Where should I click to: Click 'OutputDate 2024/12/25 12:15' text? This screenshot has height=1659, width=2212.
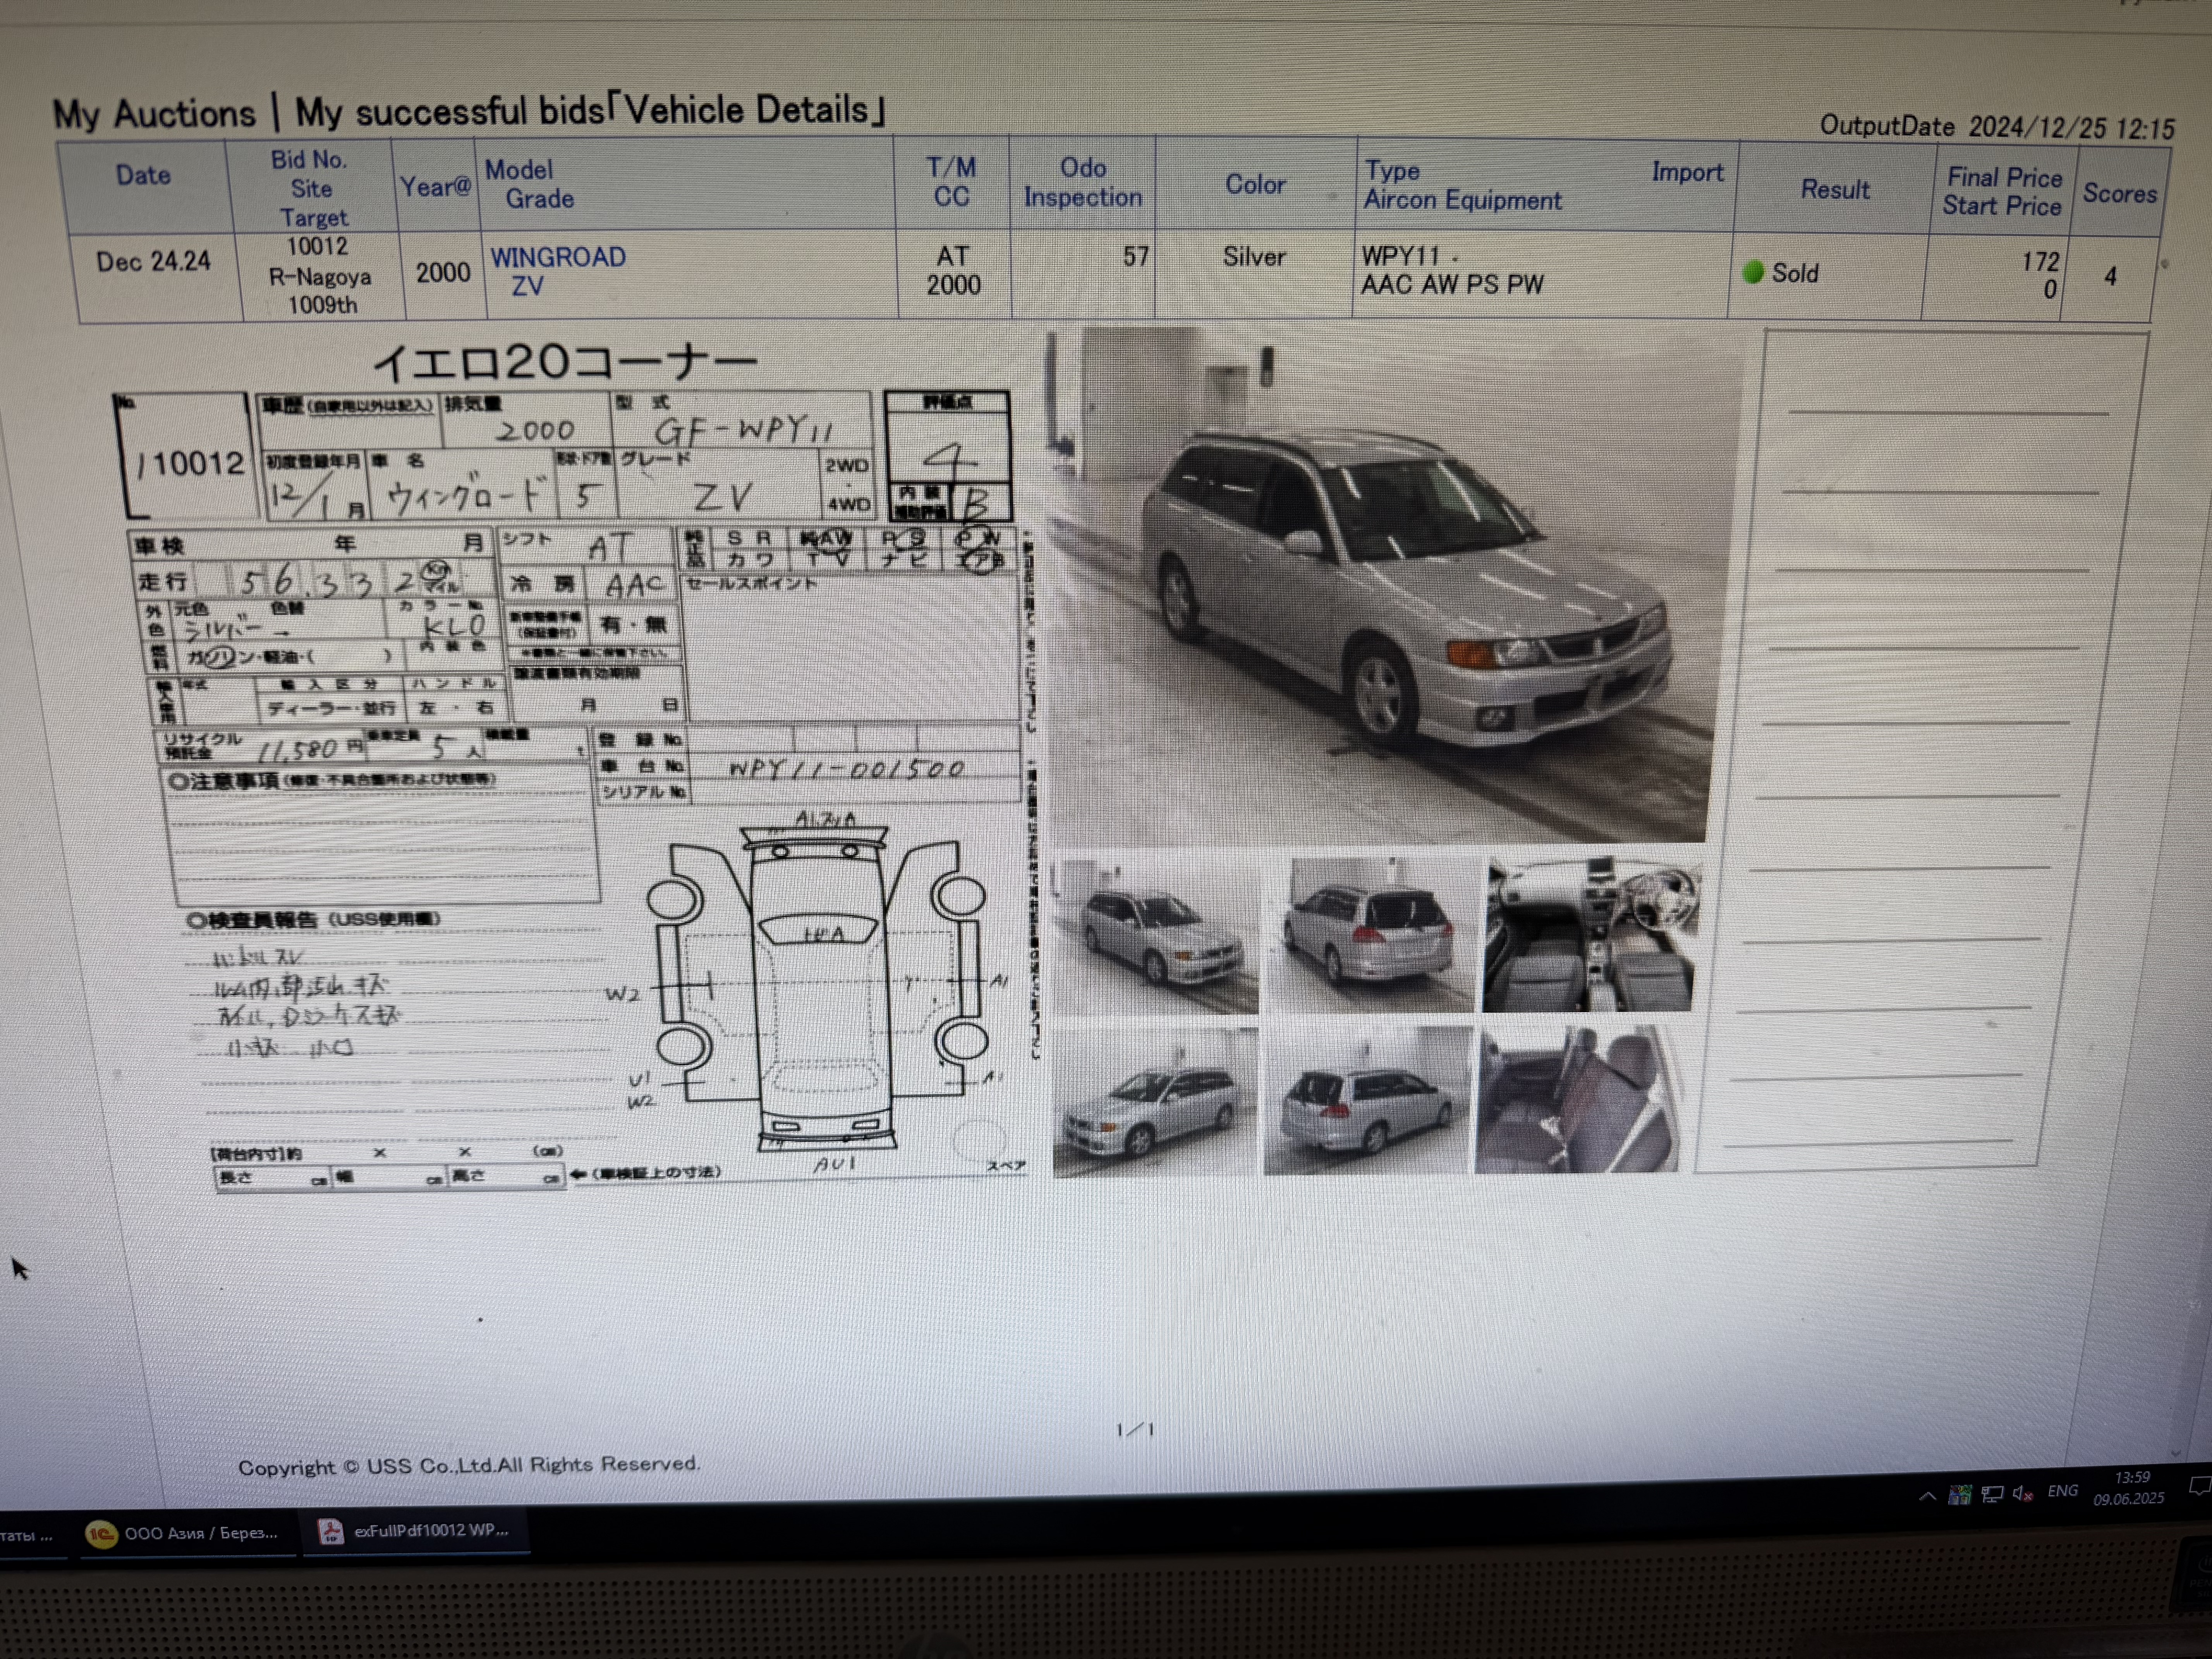(1997, 127)
